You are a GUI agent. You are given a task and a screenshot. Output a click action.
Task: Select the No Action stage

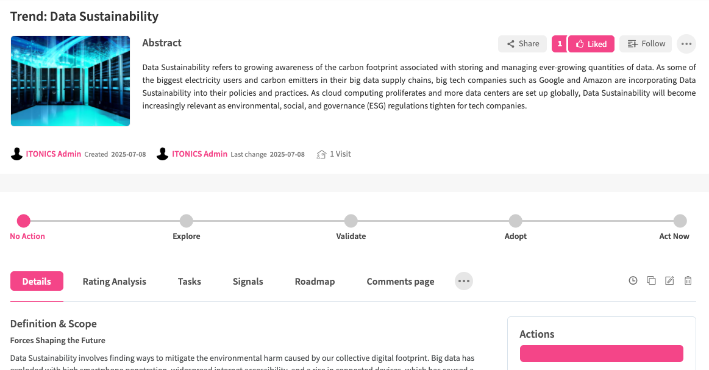click(x=24, y=221)
